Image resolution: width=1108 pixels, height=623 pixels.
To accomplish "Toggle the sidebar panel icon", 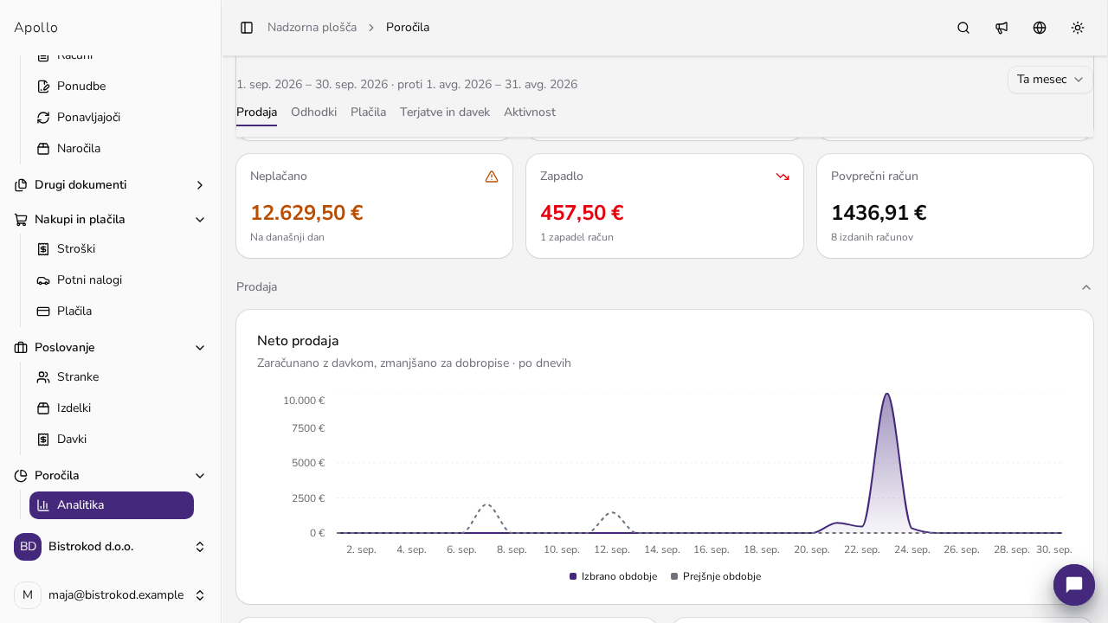I will pyautogui.click(x=247, y=28).
